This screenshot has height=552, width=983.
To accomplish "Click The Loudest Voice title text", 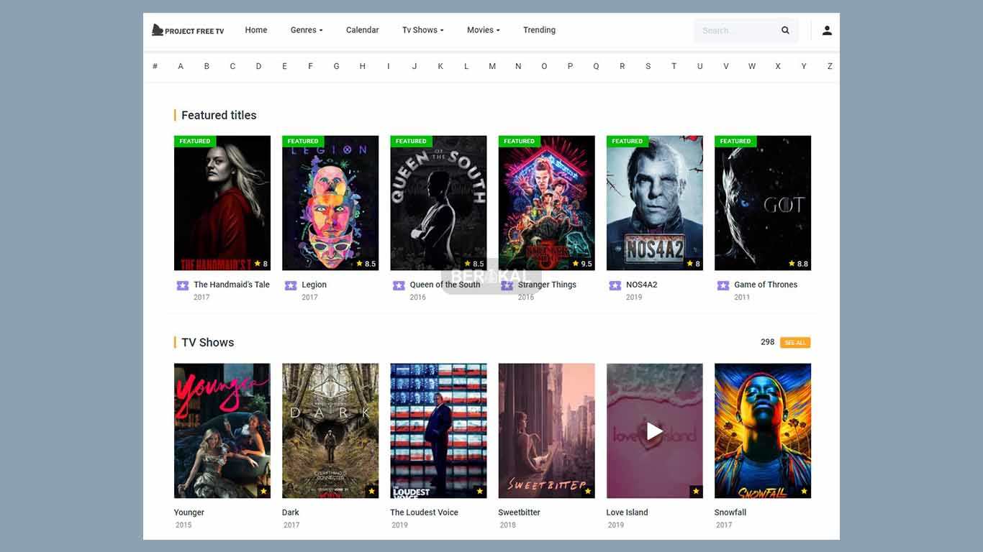I will (424, 512).
